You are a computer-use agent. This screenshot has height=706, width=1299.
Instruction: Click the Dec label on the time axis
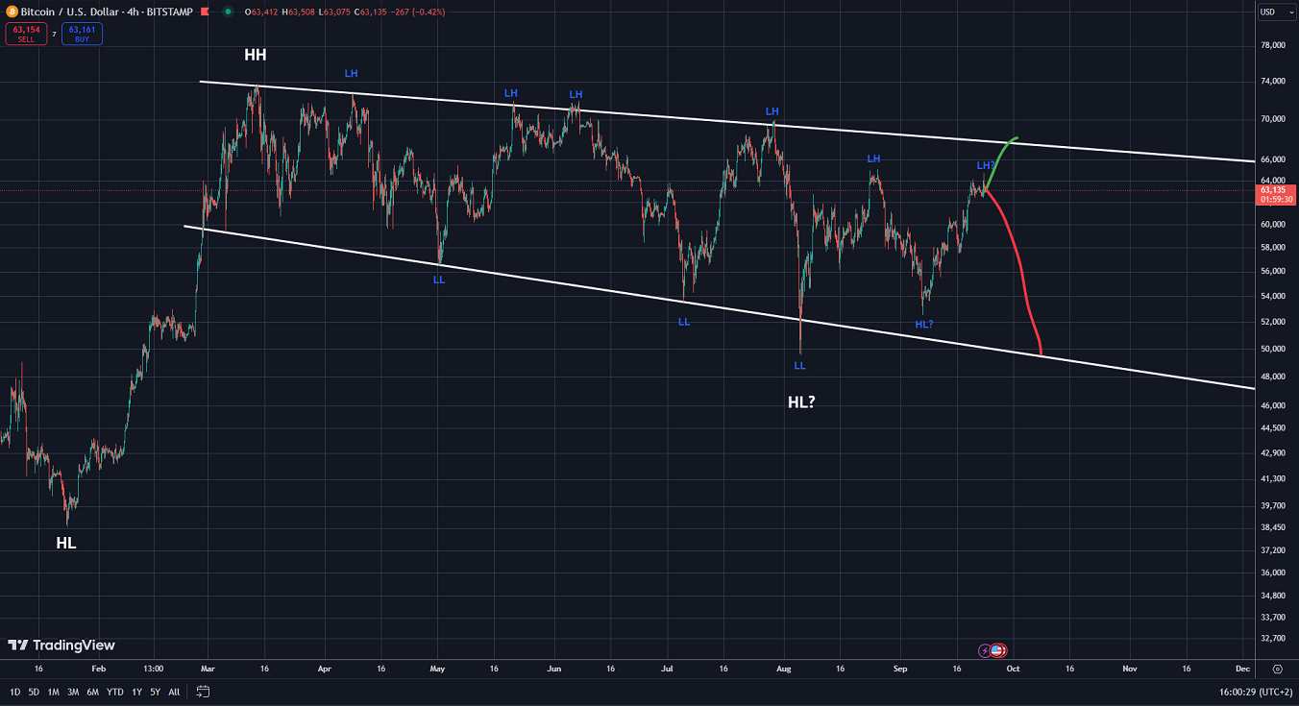(x=1242, y=669)
